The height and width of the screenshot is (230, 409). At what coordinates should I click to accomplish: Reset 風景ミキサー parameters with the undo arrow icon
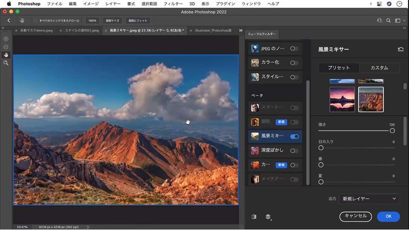pyautogui.click(x=401, y=49)
